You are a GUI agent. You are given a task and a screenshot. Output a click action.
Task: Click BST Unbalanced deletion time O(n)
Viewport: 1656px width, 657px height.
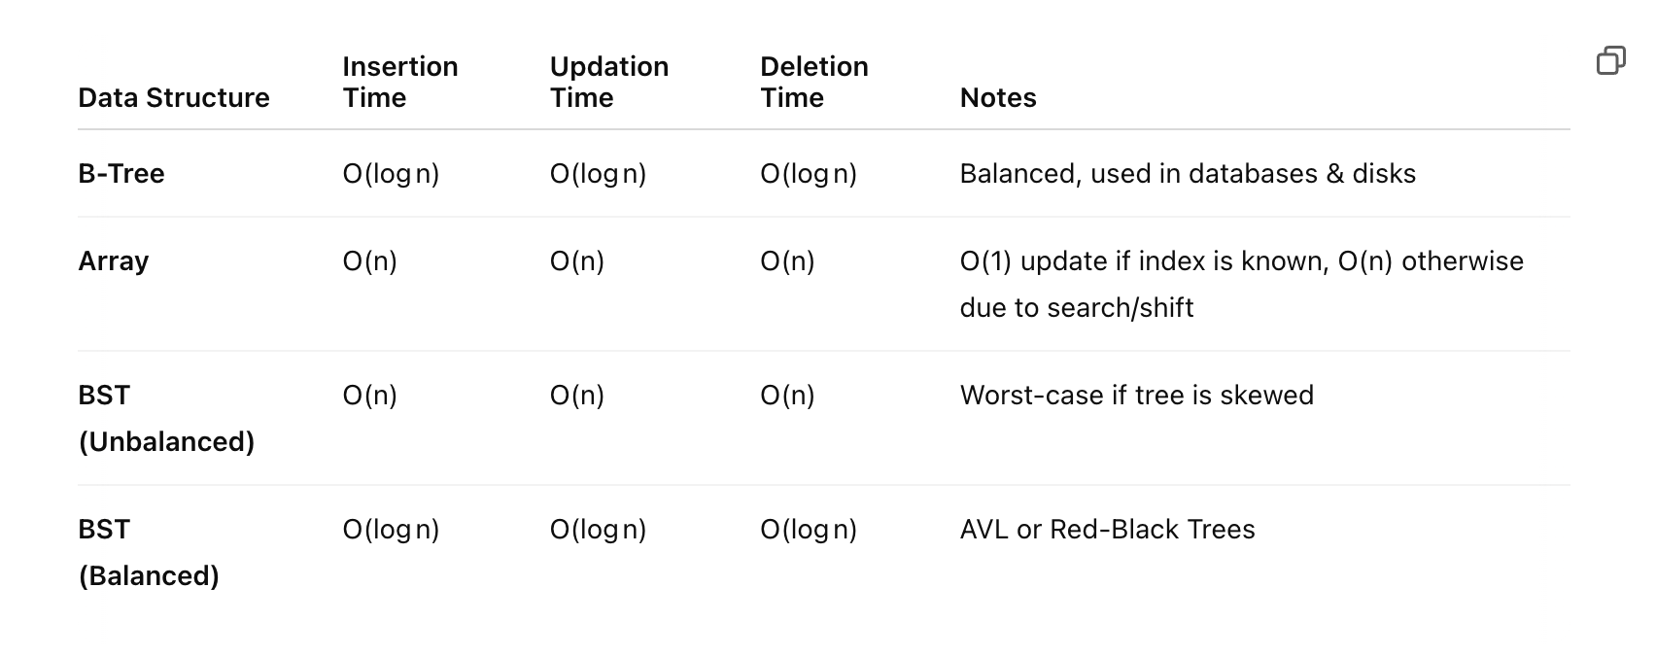(x=787, y=395)
